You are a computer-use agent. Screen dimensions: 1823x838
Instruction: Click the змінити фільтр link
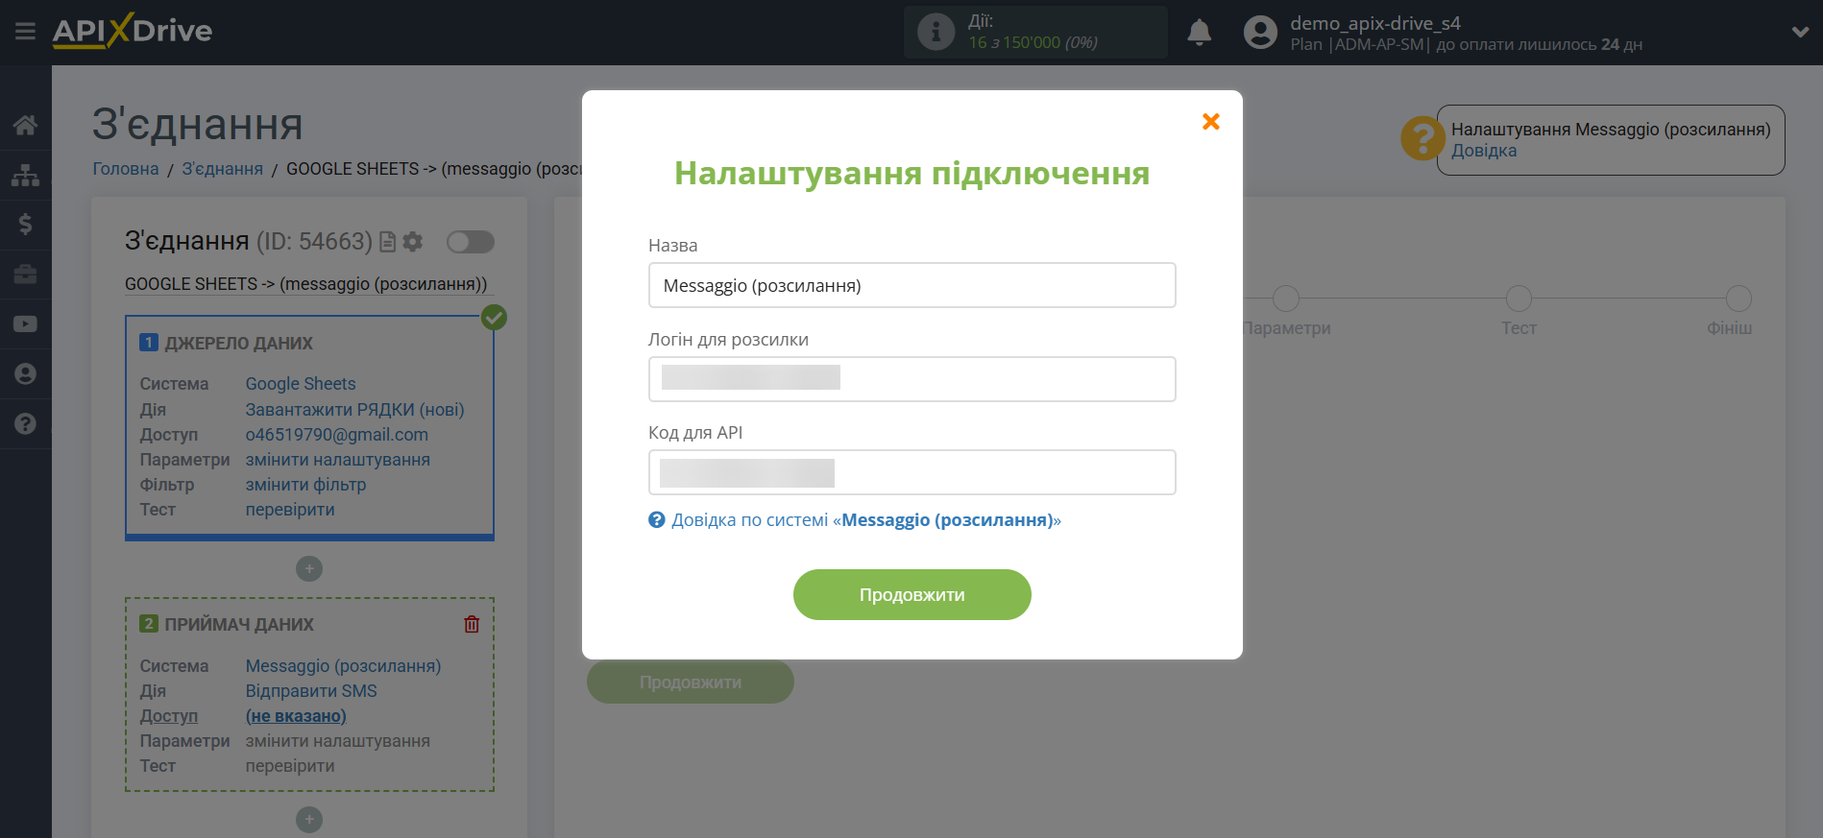[x=305, y=485]
